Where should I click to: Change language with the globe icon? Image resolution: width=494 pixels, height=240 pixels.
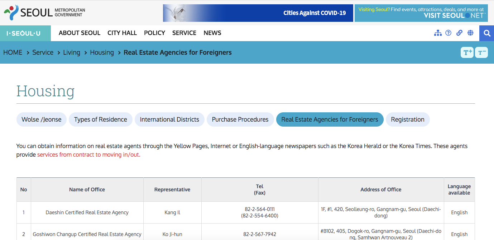point(470,33)
